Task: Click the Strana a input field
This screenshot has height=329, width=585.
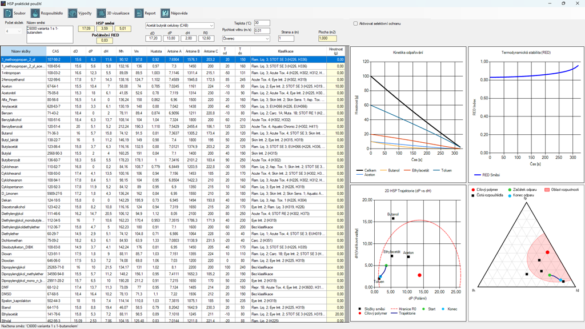Action: [x=286, y=38]
